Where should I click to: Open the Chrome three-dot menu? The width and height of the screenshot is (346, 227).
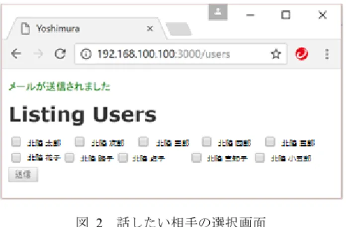click(327, 54)
